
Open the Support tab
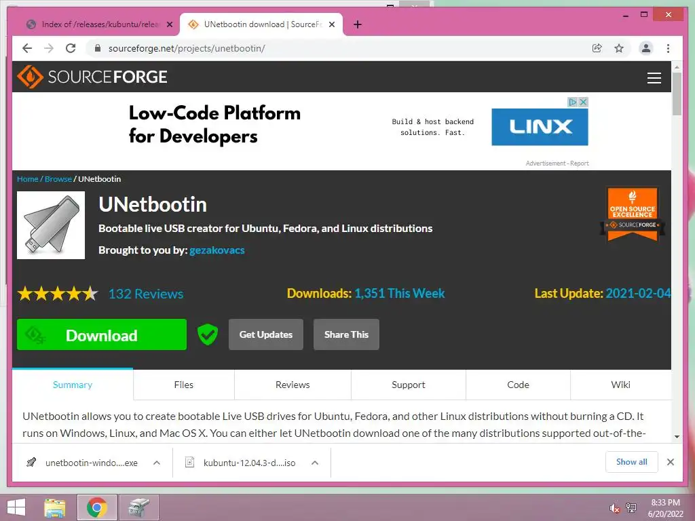[408, 385]
